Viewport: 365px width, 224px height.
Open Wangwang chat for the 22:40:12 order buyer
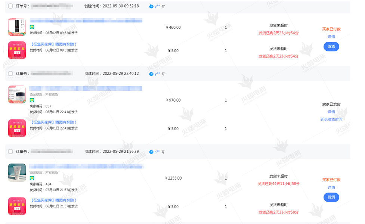point(151,74)
